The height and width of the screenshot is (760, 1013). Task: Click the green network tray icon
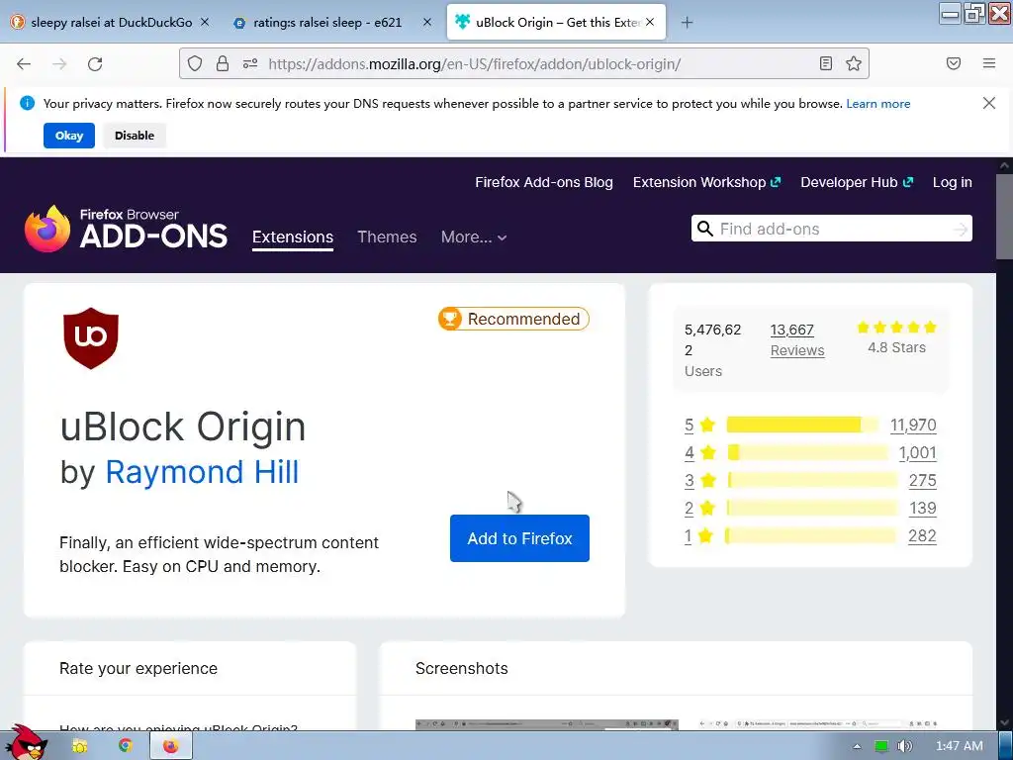click(x=881, y=746)
